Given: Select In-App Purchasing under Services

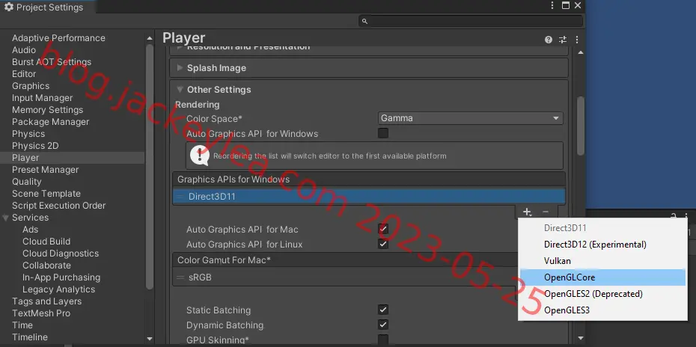Looking at the screenshot, I should [x=61, y=277].
